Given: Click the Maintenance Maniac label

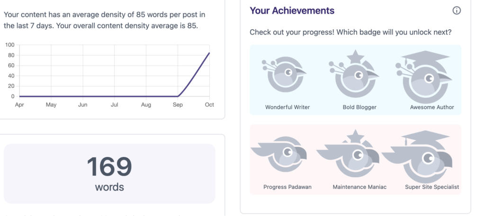Looking at the screenshot, I should pyautogui.click(x=359, y=187).
